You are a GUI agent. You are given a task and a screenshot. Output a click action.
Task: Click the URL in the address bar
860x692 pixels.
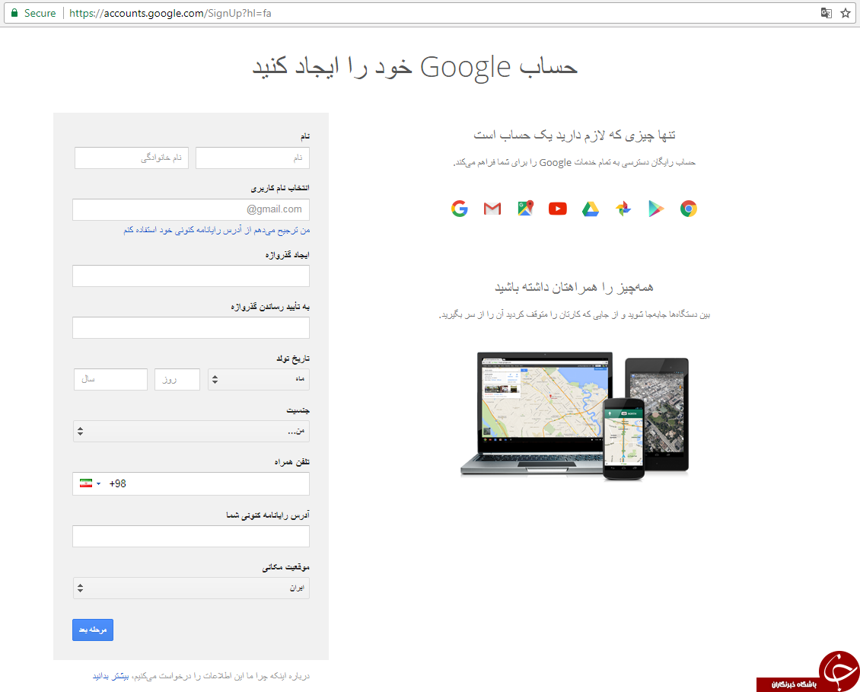pyautogui.click(x=170, y=13)
